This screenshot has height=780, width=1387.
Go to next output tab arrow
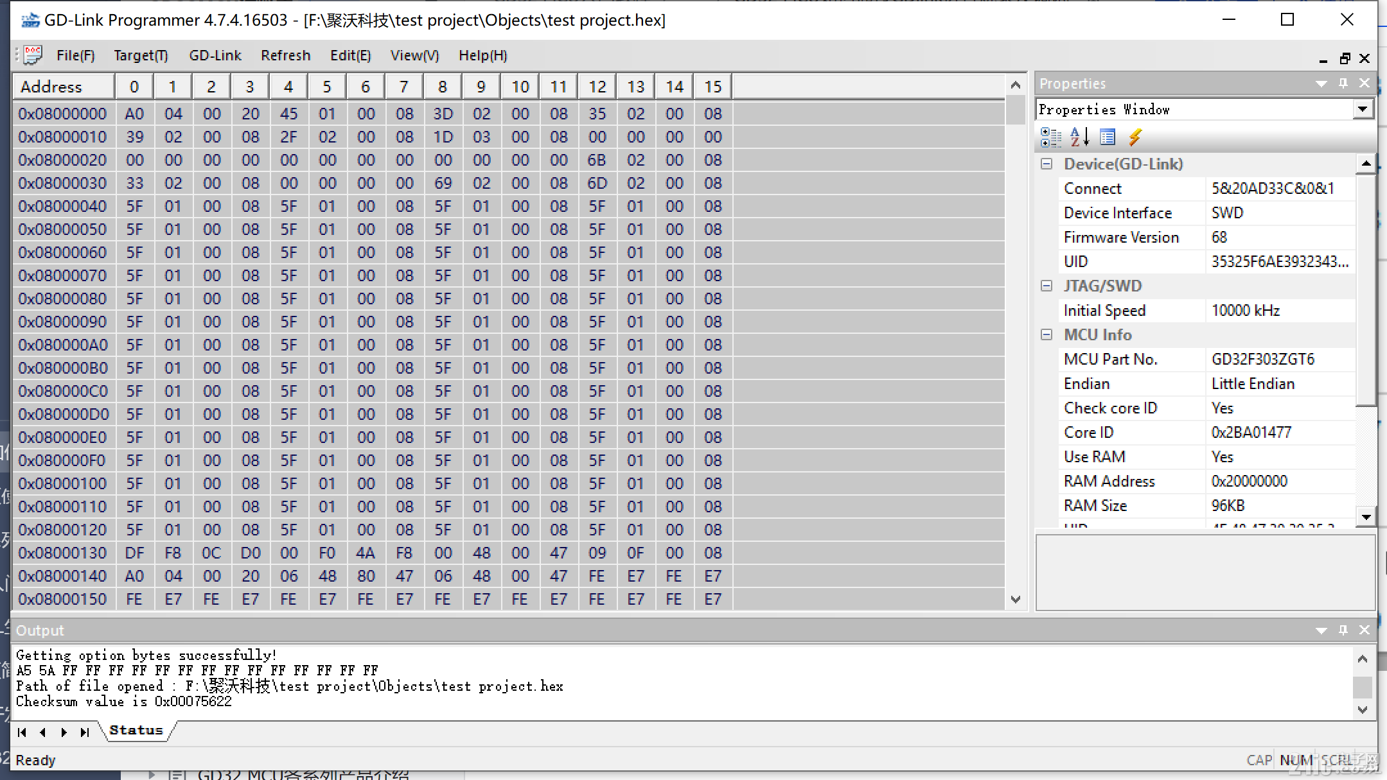tap(64, 732)
